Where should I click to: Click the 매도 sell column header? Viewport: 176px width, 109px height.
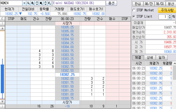[24, 19]
